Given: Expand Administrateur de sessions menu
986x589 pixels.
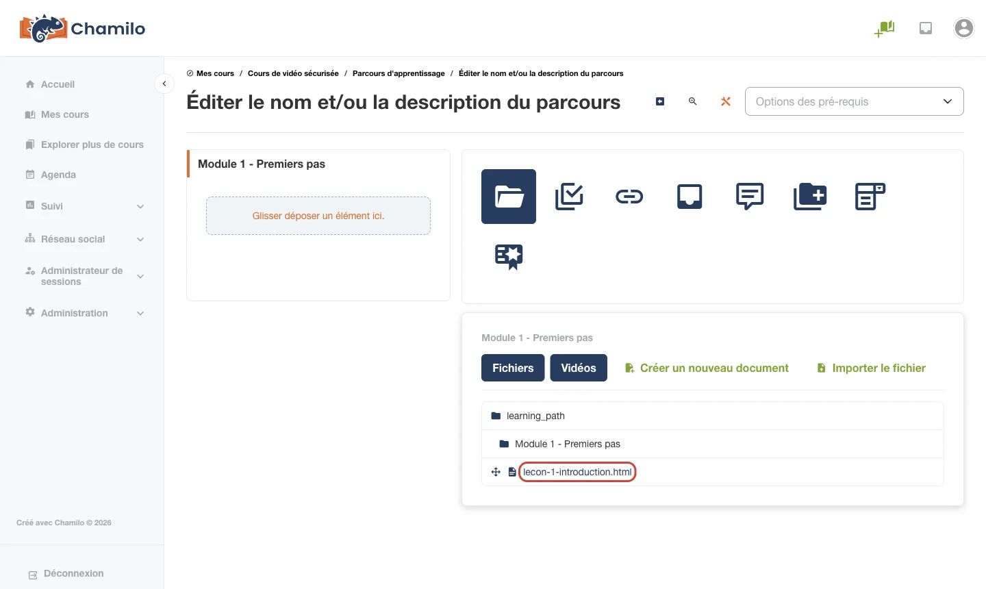Looking at the screenshot, I should point(85,276).
